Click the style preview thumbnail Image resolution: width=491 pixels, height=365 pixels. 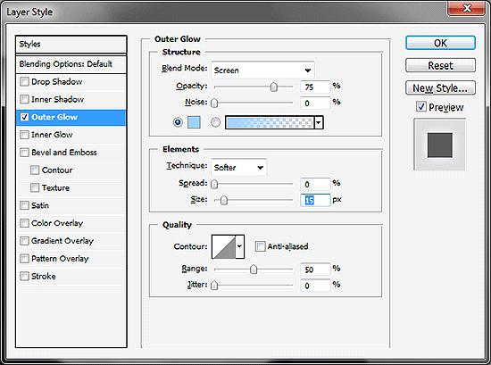pyautogui.click(x=439, y=145)
